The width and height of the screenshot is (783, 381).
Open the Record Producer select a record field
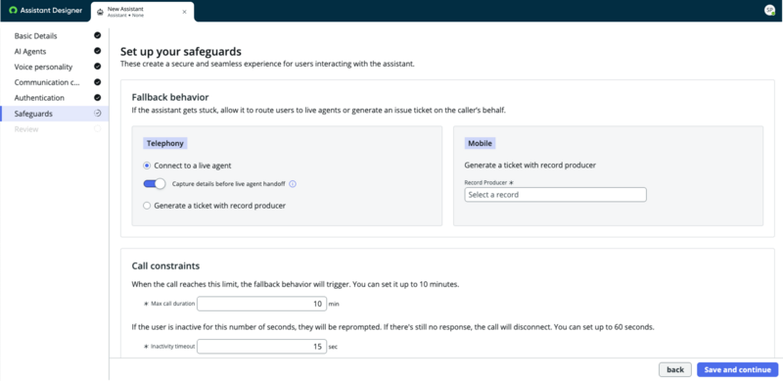point(555,195)
